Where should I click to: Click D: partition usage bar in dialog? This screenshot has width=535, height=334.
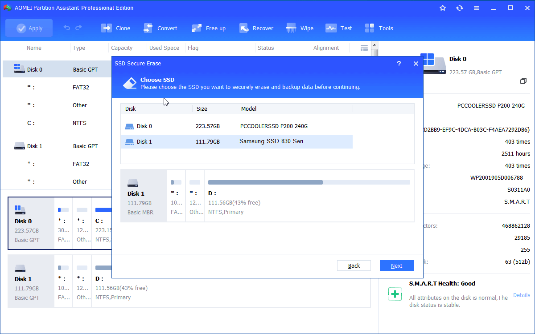(309, 182)
